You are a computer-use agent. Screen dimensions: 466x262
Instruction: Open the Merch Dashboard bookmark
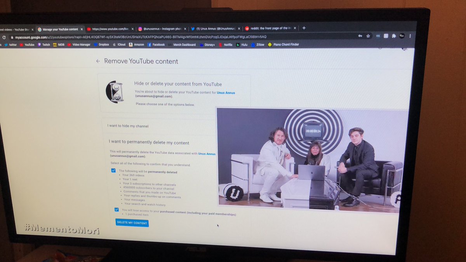(x=182, y=45)
